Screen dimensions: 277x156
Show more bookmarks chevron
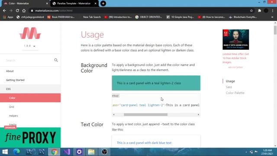(272, 17)
